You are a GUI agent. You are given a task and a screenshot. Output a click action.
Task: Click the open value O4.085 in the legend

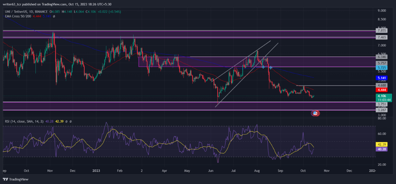55,12
